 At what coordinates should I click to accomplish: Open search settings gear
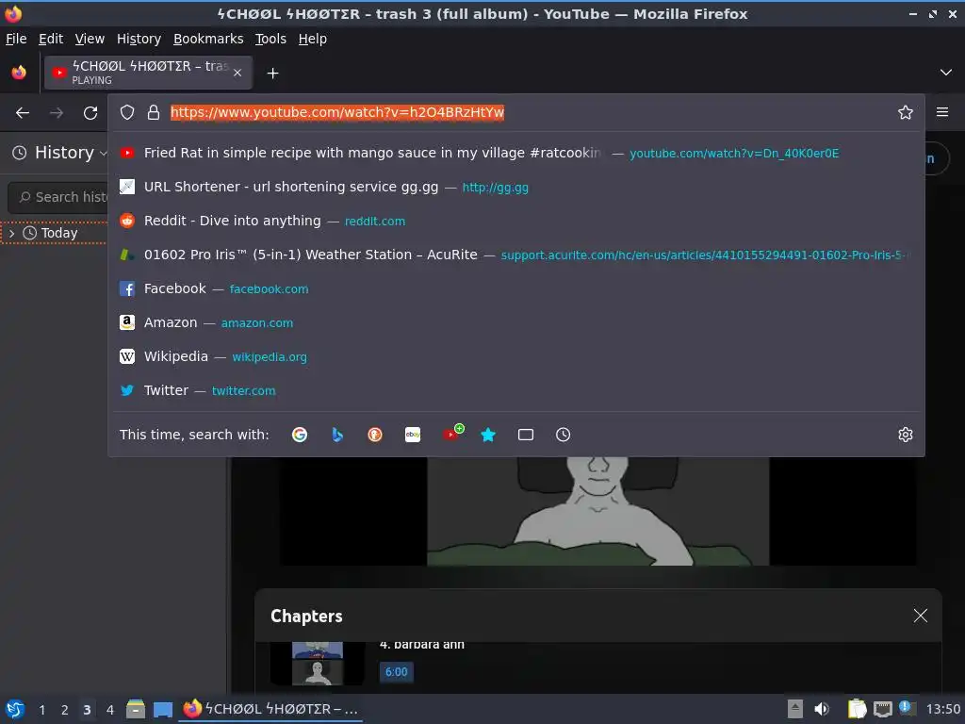[906, 435]
